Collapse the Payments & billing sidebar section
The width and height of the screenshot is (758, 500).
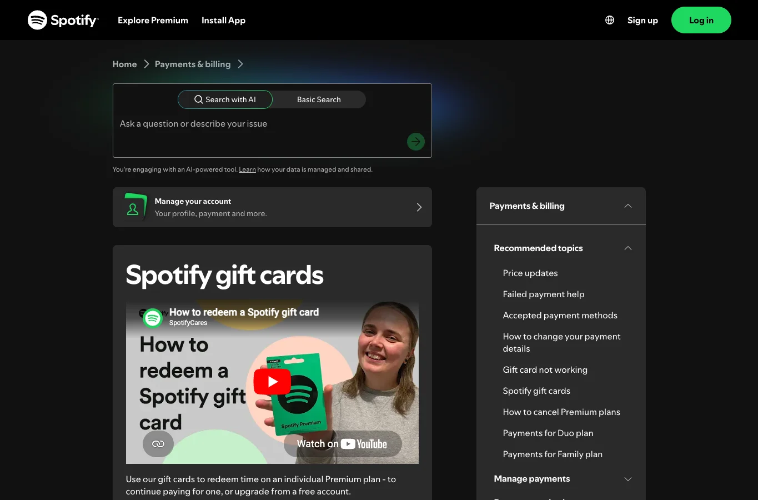click(561, 206)
